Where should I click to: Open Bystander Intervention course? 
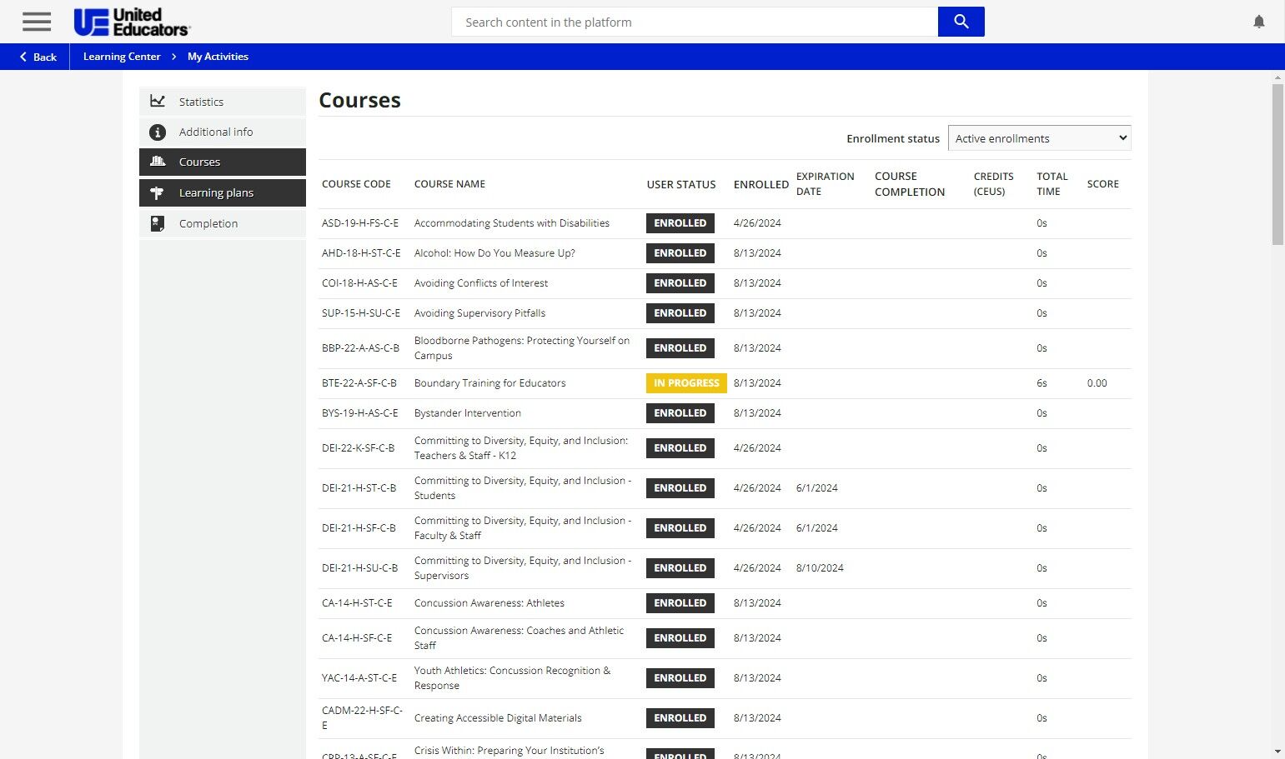(468, 413)
